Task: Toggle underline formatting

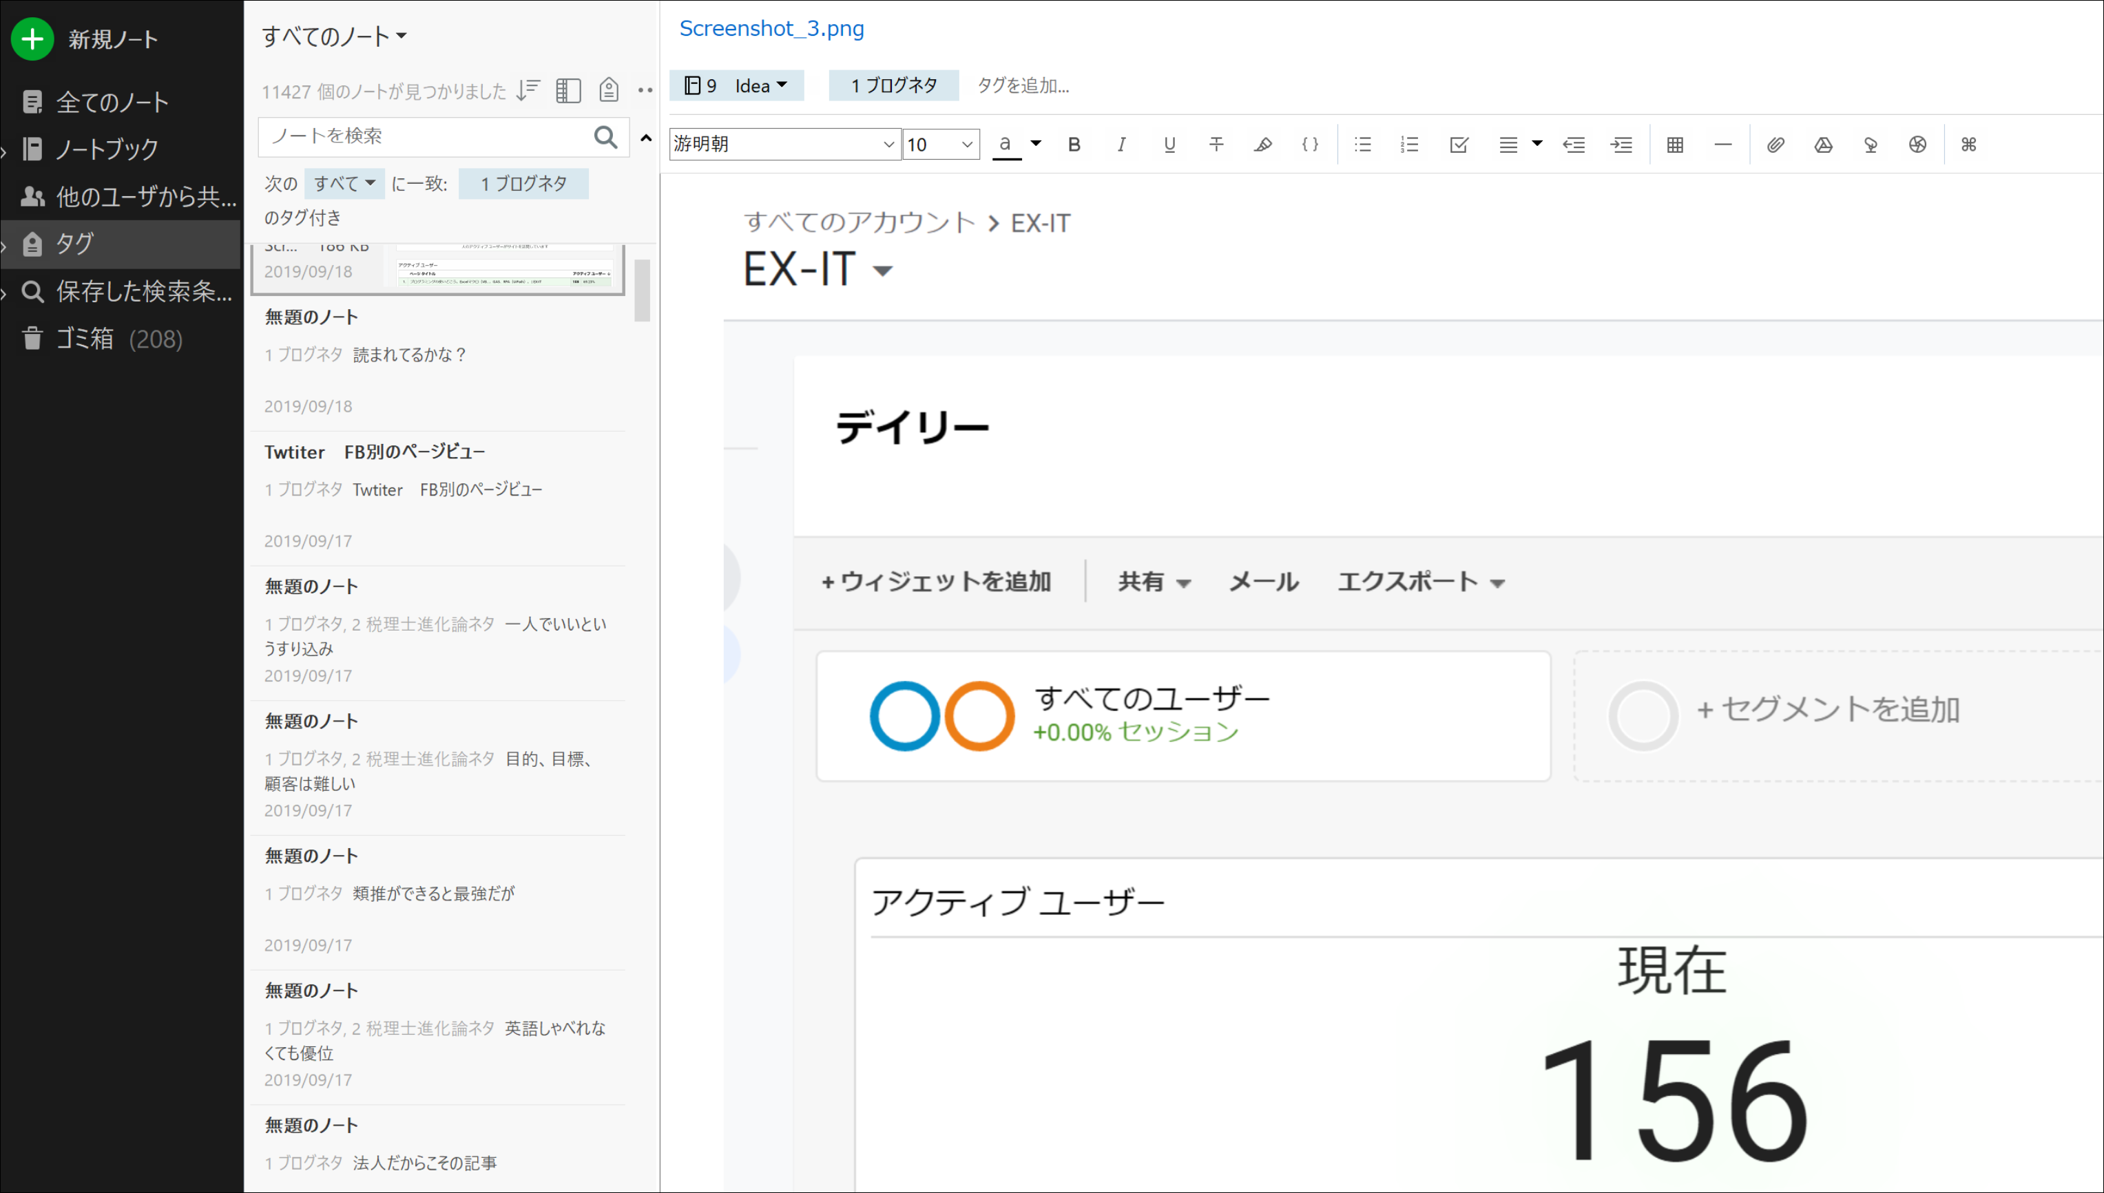Action: (1169, 145)
